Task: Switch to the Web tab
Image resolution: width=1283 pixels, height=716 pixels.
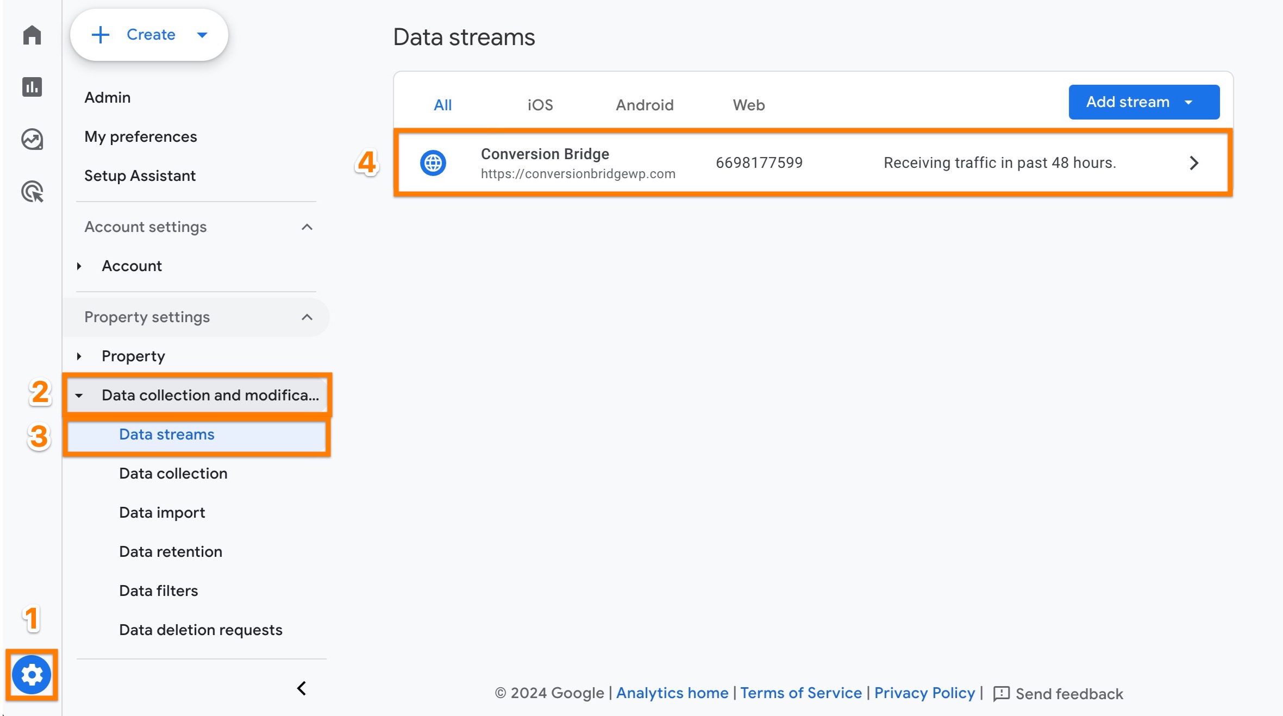Action: (748, 105)
